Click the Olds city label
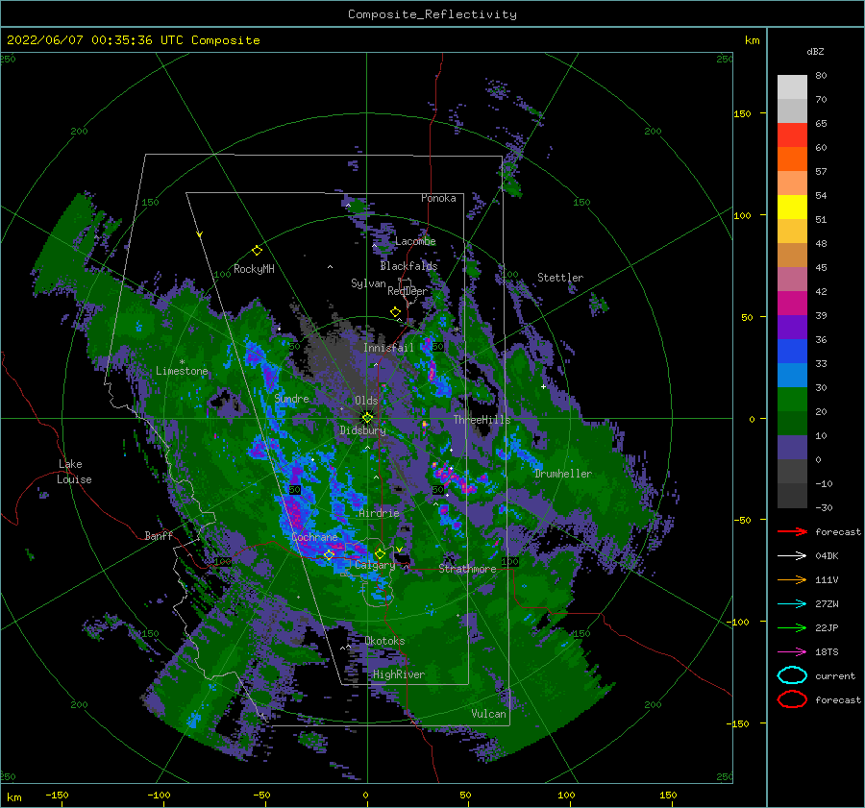 pyautogui.click(x=366, y=401)
